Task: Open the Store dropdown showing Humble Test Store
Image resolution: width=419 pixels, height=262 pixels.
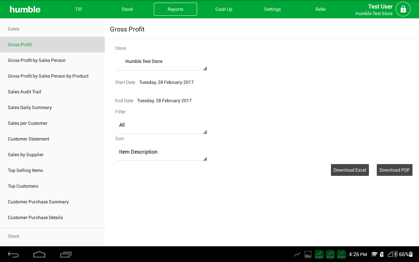Action: tap(162, 62)
